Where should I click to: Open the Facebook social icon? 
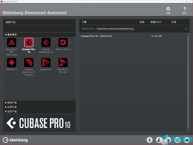pos(150,140)
